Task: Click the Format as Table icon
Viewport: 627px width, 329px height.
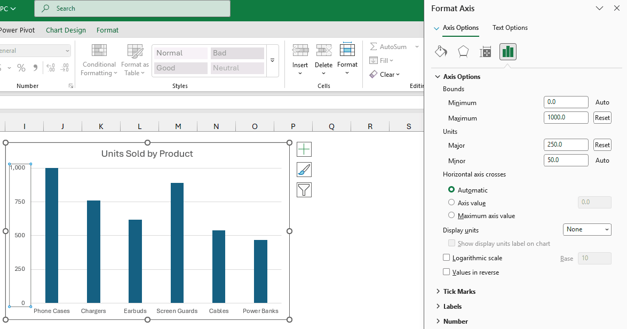Action: coord(135,51)
